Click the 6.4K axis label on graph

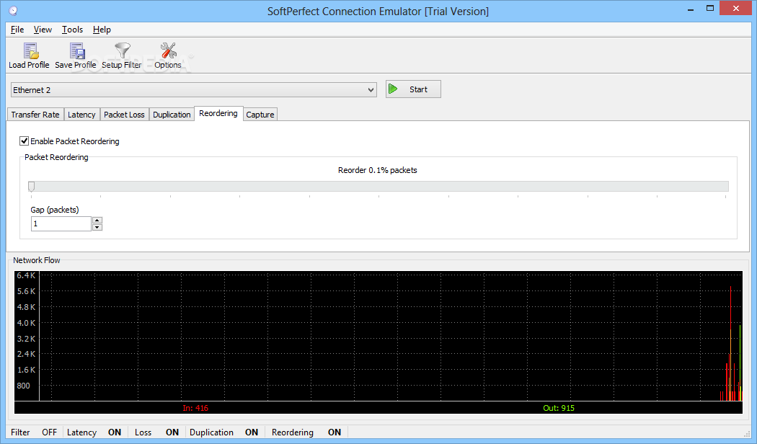point(26,275)
